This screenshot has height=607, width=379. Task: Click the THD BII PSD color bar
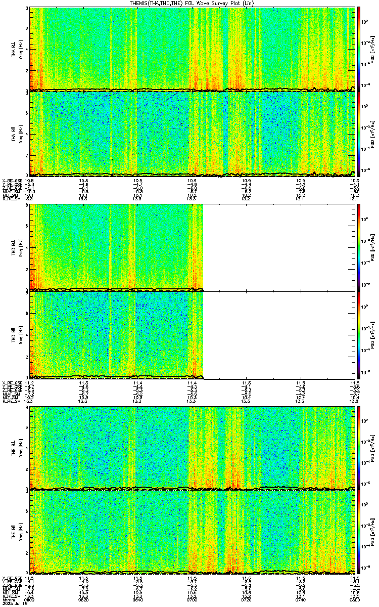pos(359,335)
